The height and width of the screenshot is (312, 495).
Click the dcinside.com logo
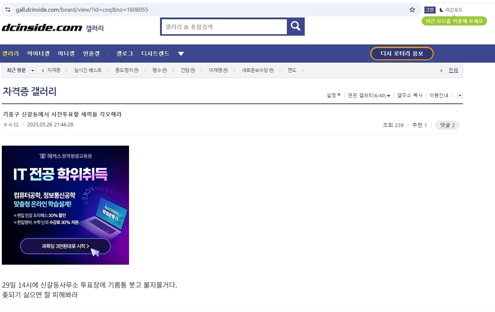42,28
